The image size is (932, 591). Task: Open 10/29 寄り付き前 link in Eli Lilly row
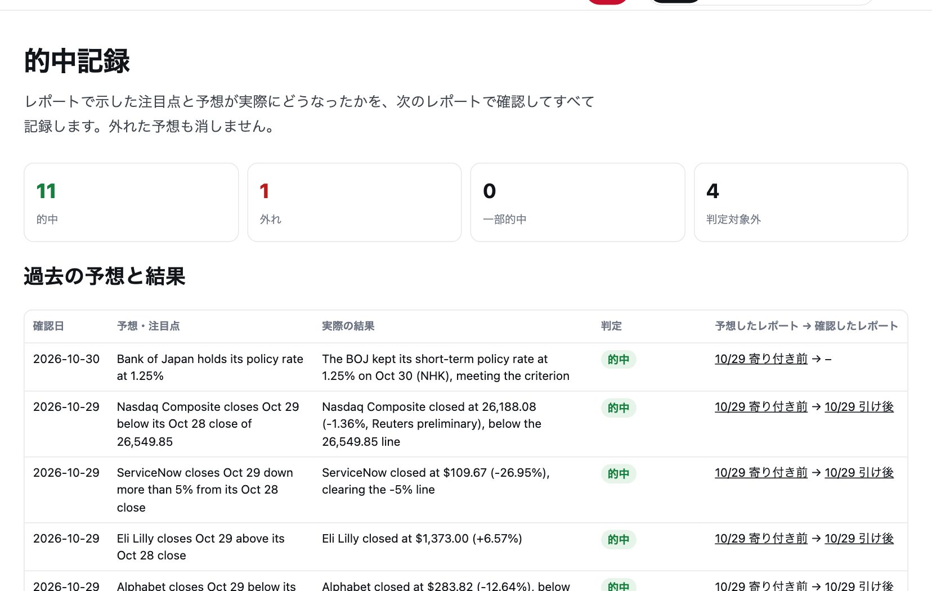pyautogui.click(x=761, y=539)
